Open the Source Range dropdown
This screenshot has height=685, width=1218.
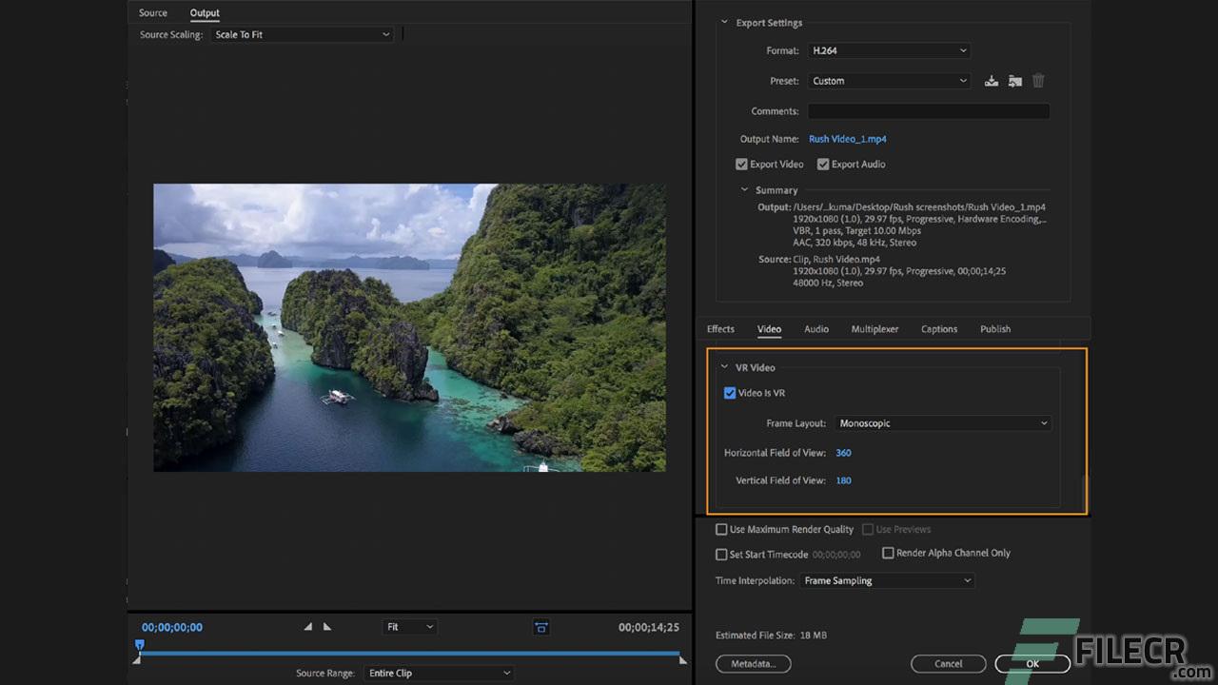click(x=439, y=673)
